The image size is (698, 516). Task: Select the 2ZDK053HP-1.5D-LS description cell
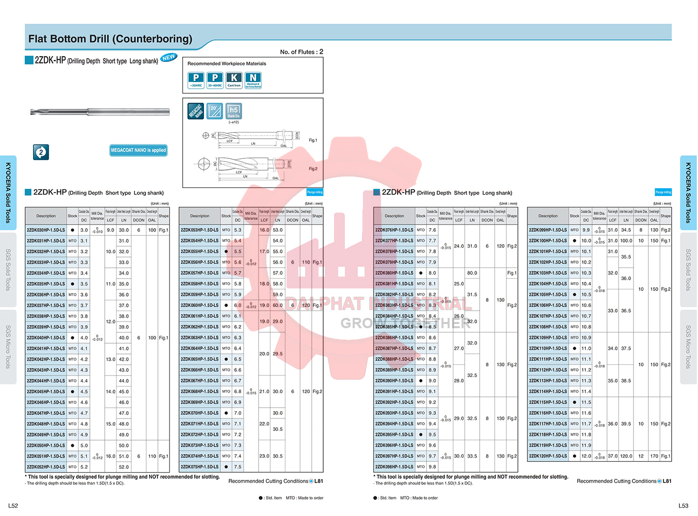200,230
